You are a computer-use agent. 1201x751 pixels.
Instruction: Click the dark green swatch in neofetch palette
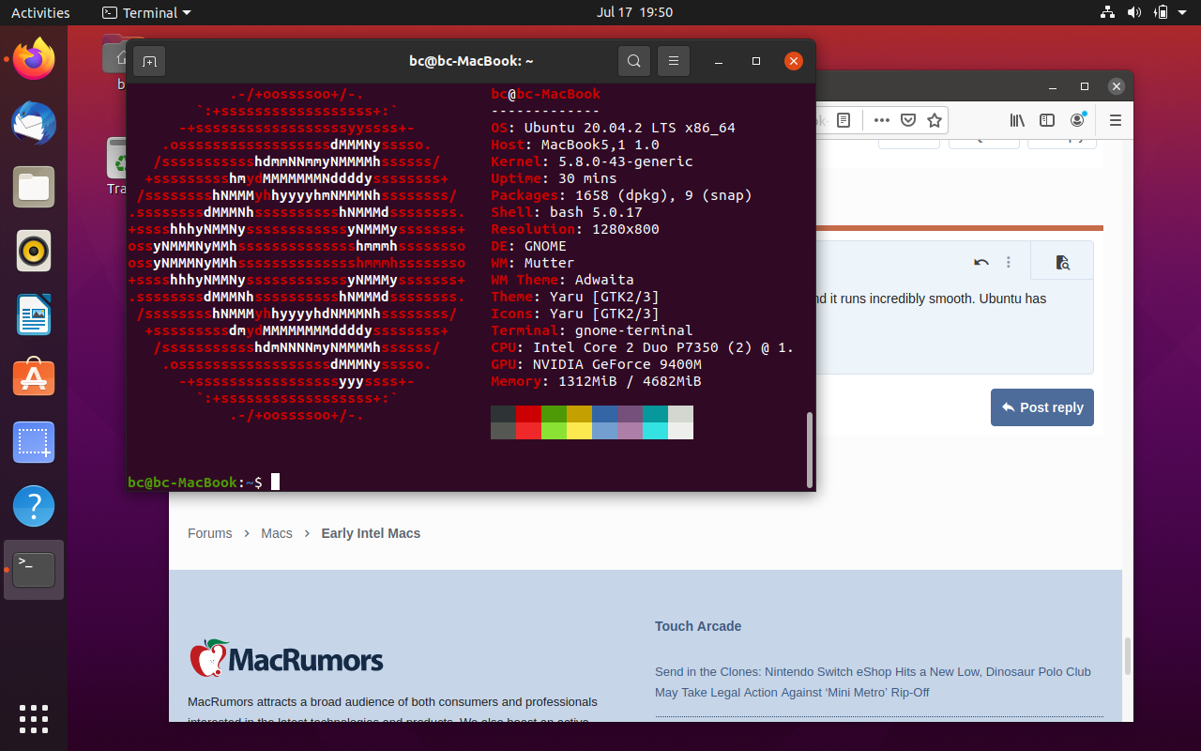(554, 414)
